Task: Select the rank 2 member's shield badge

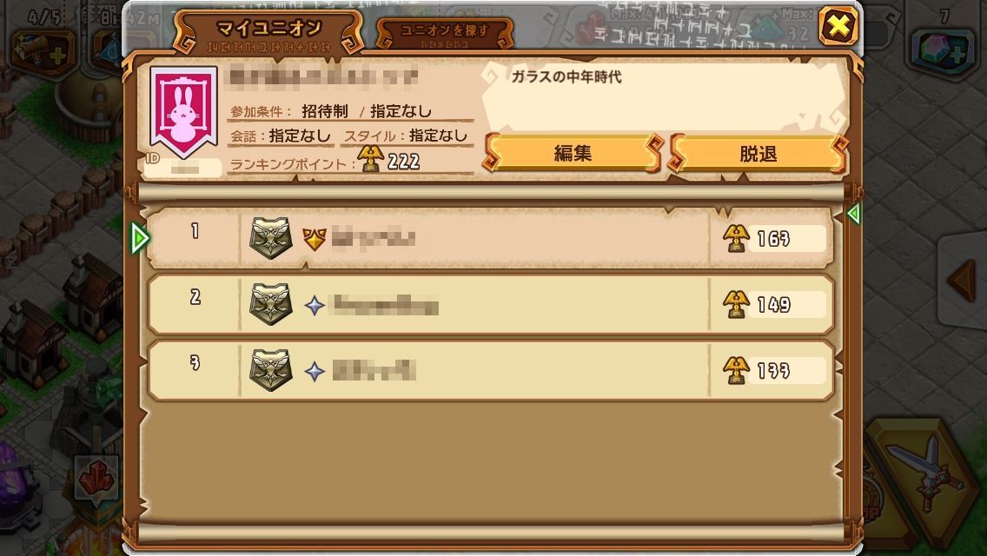Action: coord(271,304)
